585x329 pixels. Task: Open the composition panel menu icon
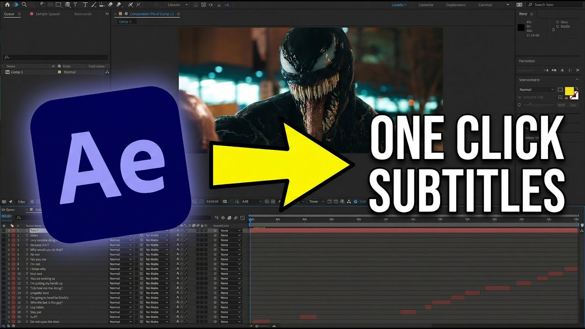coord(178,14)
